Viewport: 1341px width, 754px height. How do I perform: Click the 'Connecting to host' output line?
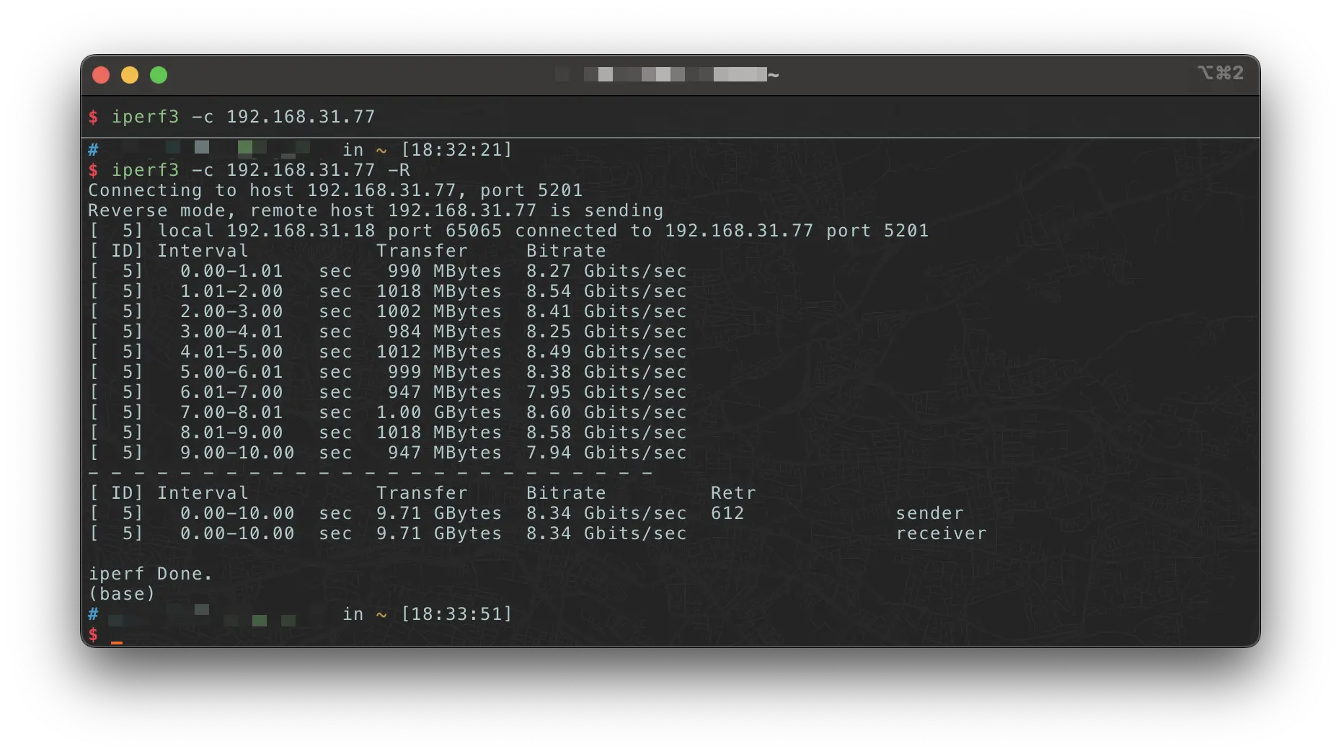tap(335, 190)
